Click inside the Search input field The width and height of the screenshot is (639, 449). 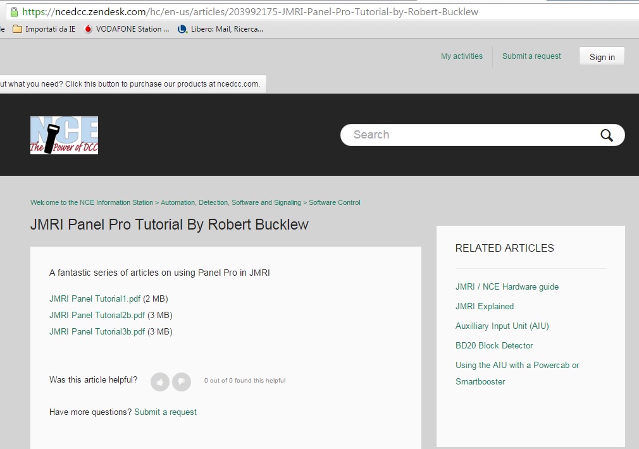tap(468, 135)
